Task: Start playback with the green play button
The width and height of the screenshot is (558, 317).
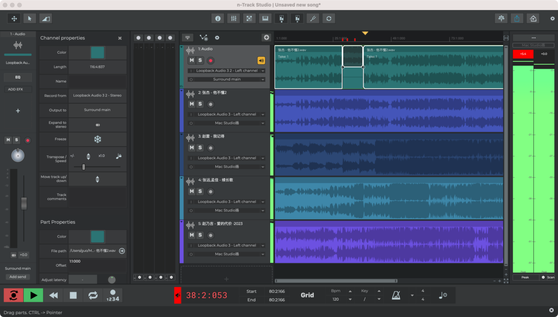Action: point(33,295)
